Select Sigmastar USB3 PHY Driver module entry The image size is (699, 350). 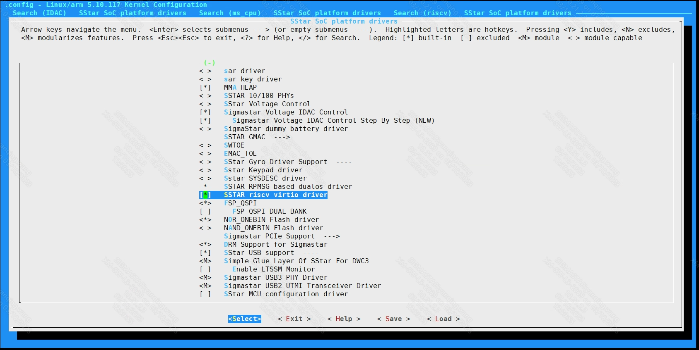275,278
